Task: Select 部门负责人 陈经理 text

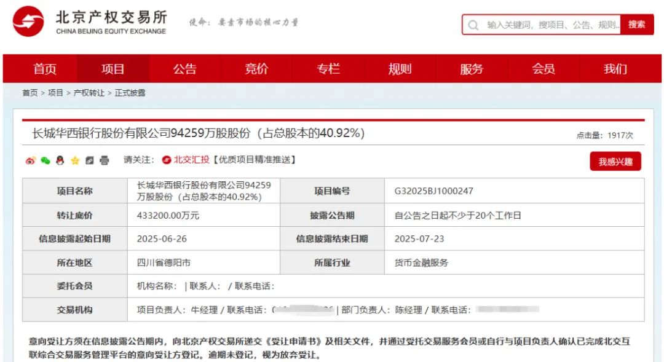Action: pyautogui.click(x=382, y=310)
